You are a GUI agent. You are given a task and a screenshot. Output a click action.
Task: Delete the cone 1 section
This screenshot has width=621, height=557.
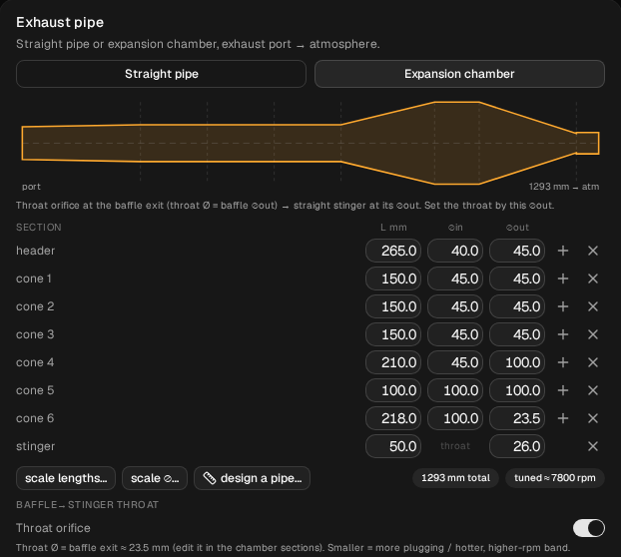pyautogui.click(x=593, y=278)
